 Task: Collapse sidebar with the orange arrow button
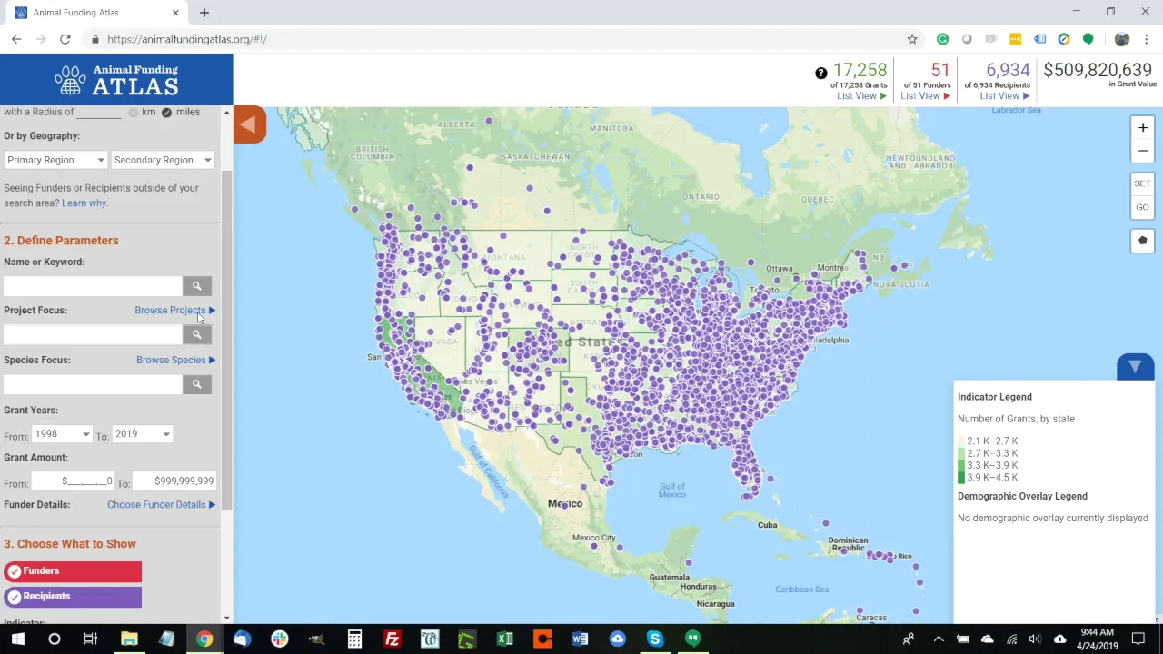tap(249, 124)
